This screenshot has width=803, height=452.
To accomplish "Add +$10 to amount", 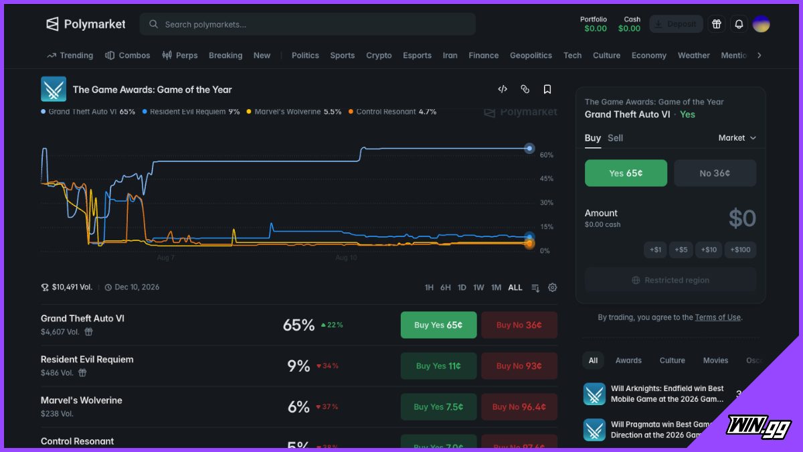I will (x=709, y=250).
